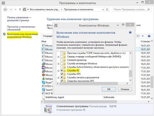Change view using the list view icon
The width and height of the screenshot is (154, 116).
138,36
